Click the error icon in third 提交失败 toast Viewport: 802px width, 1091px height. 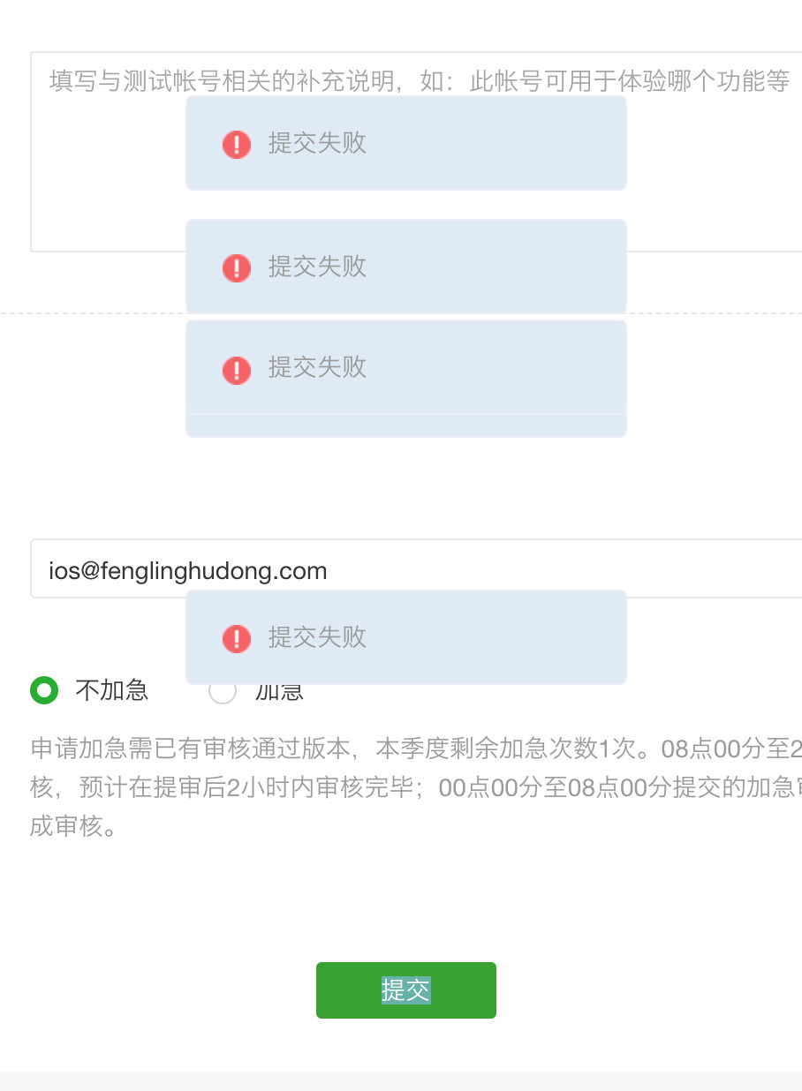[237, 370]
